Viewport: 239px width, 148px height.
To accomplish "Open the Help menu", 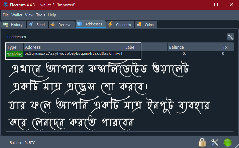I will (x=52, y=15).
